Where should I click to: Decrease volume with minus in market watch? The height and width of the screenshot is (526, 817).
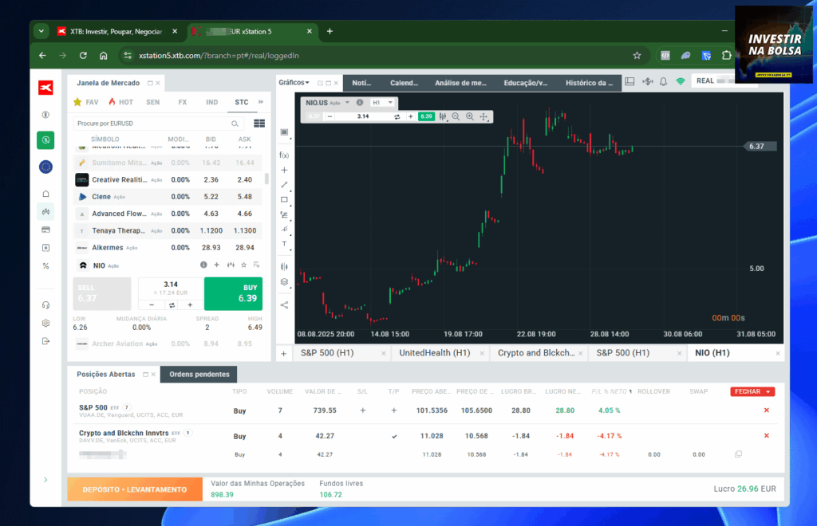tap(152, 305)
